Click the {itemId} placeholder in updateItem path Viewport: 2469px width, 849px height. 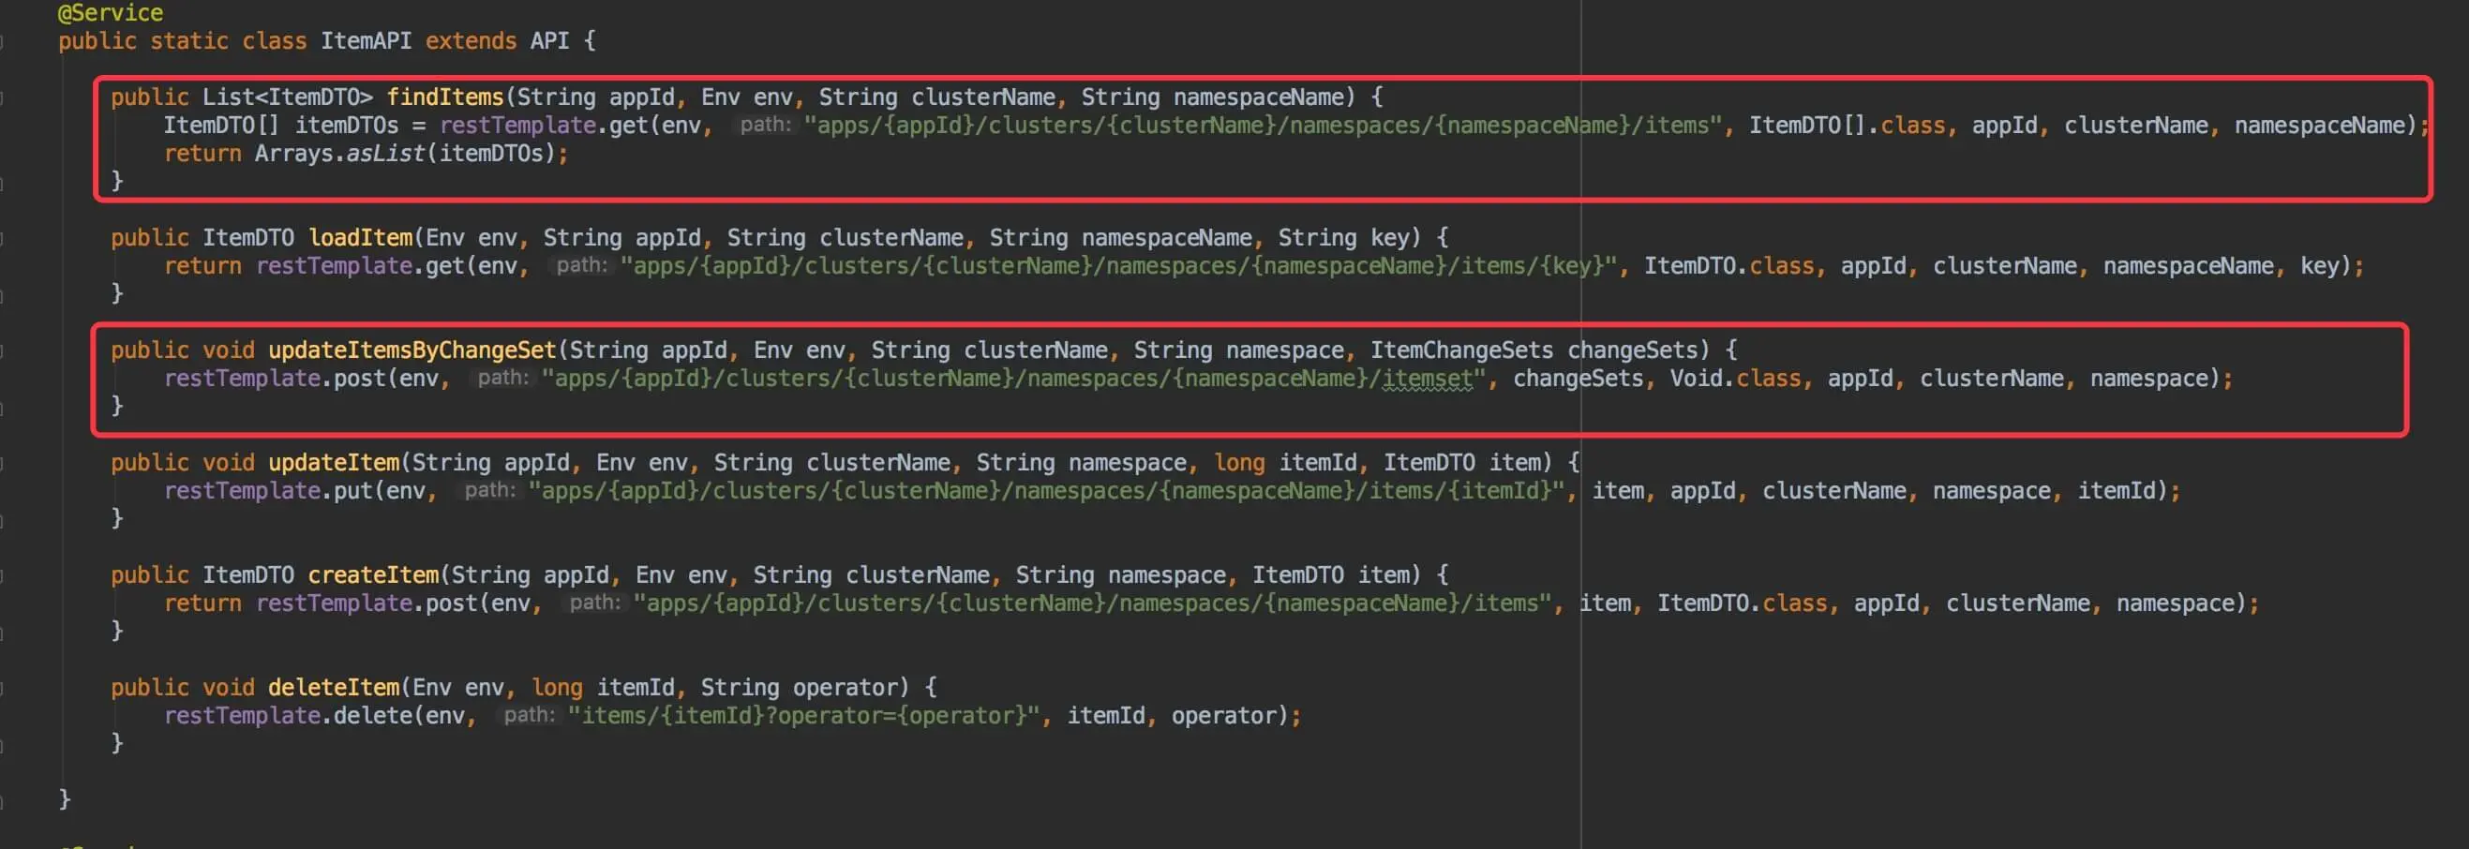[x=1499, y=491]
